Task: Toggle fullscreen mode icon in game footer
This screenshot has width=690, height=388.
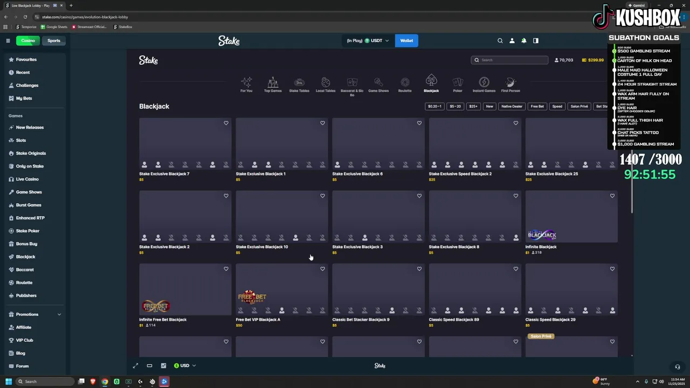Action: click(x=136, y=365)
